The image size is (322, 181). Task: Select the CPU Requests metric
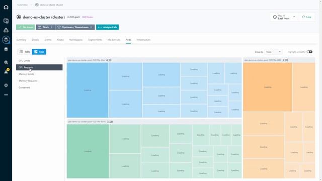pyautogui.click(x=39, y=67)
